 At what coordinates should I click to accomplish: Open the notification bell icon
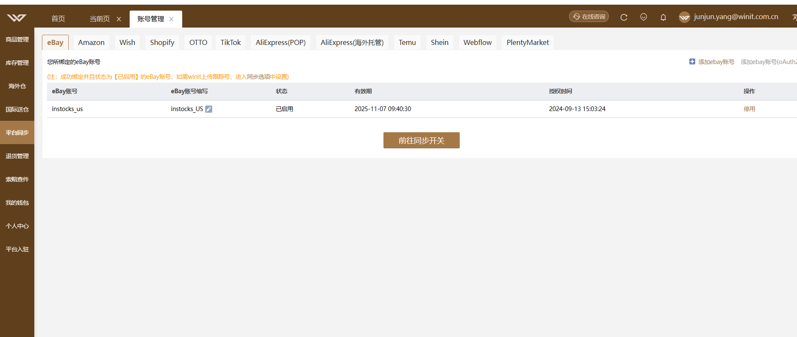663,17
